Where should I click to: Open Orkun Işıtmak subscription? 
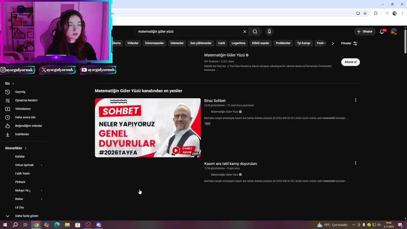[x=24, y=165]
